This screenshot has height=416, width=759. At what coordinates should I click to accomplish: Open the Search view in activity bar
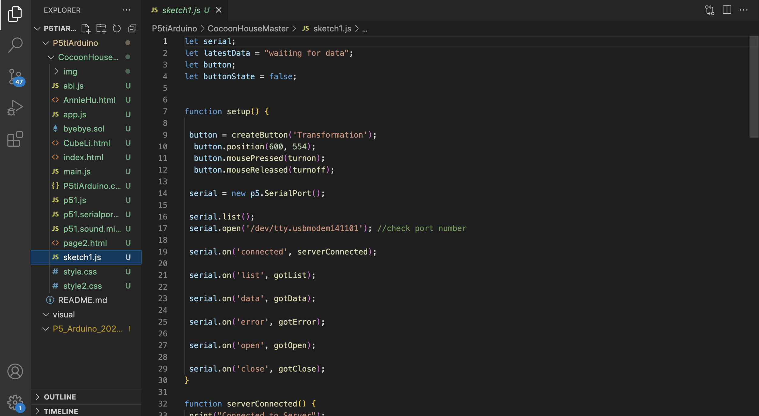pos(15,45)
